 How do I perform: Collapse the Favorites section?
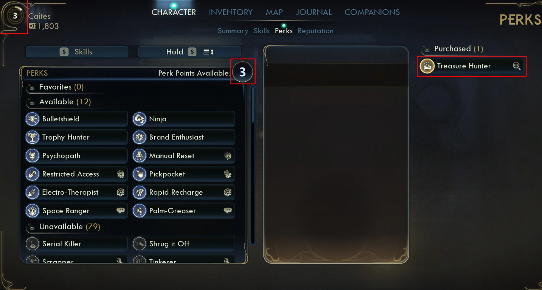point(32,88)
